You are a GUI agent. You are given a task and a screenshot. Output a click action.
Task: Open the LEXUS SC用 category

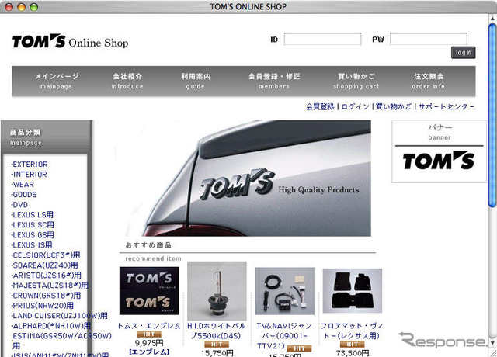[33, 225]
